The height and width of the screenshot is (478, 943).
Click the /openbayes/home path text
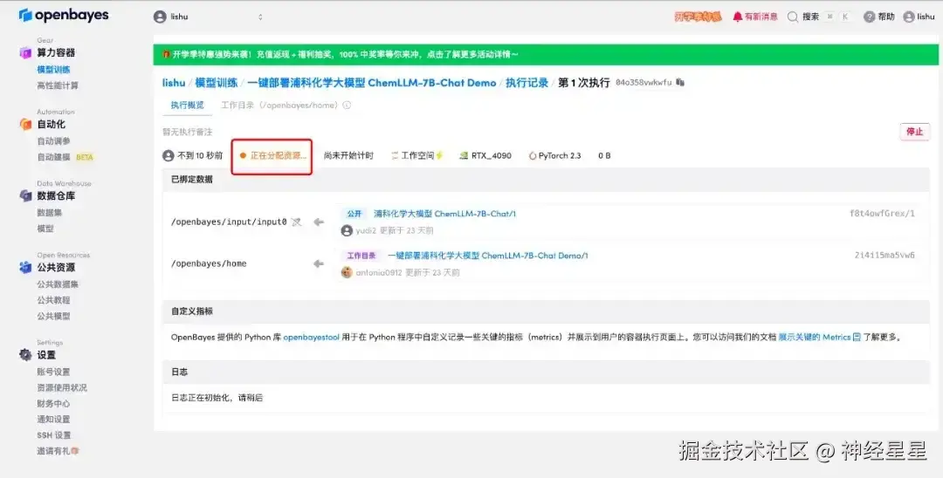[209, 263]
